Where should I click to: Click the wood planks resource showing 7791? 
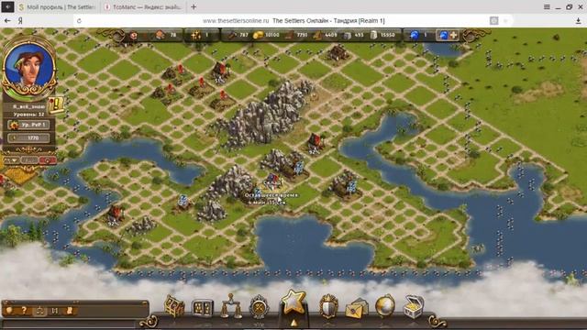296,35
